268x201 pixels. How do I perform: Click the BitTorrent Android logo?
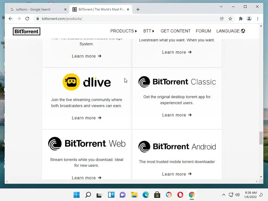(x=177, y=147)
